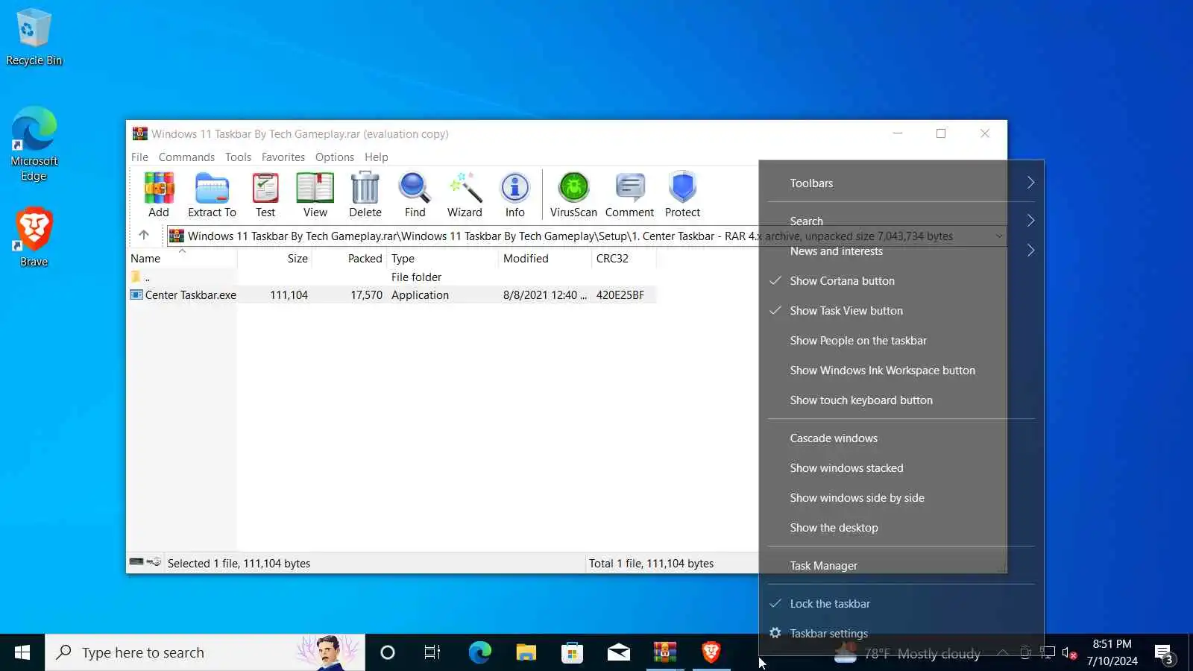Show archive Info
The image size is (1193, 671).
pos(514,195)
